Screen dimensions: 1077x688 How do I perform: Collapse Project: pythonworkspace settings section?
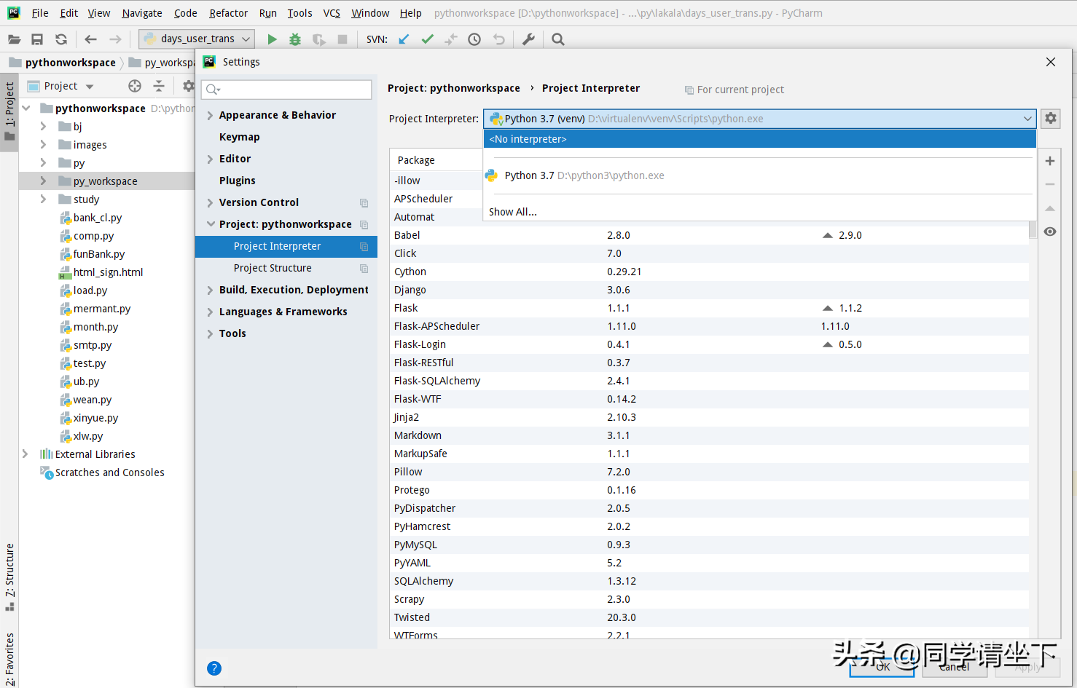[x=211, y=224]
